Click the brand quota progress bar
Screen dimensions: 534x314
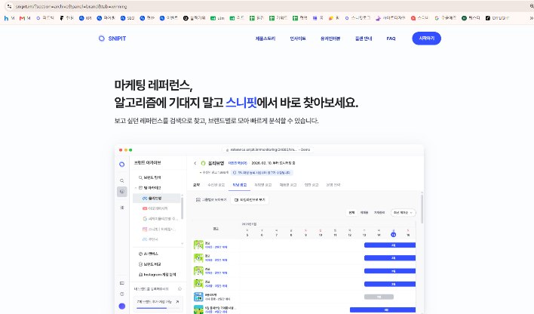[157, 308]
